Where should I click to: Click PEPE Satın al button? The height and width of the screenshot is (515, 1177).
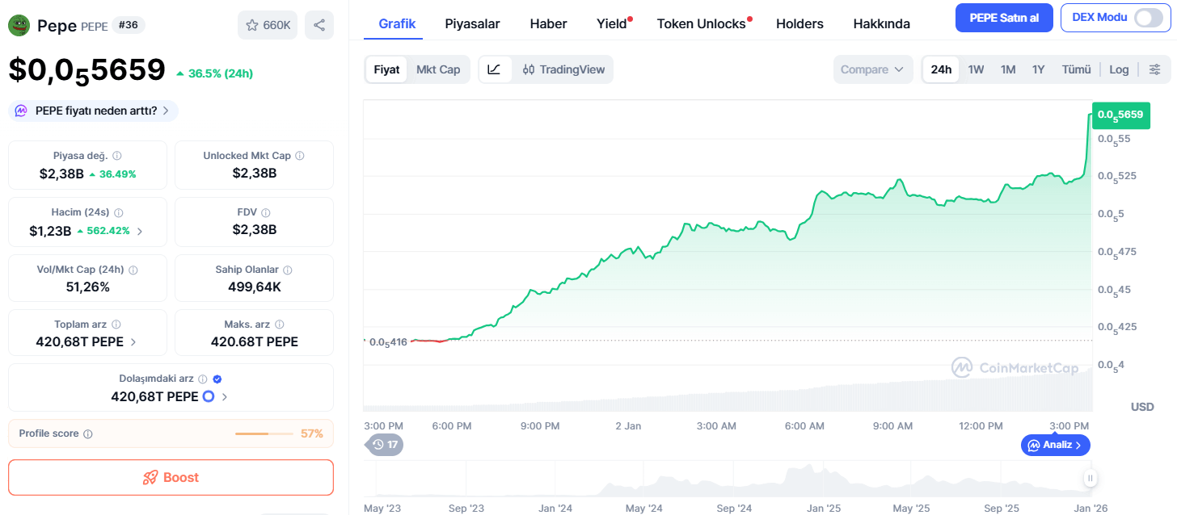(1005, 17)
